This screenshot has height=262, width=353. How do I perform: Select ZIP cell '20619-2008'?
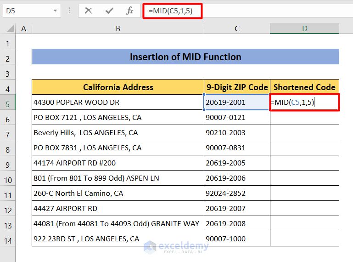coord(237,223)
